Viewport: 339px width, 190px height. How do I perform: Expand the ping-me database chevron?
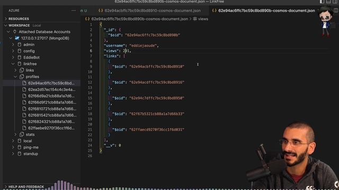(13, 147)
